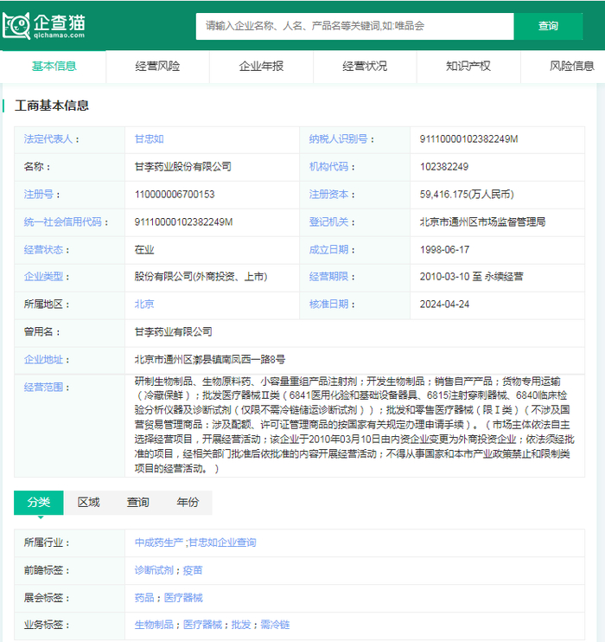
Task: Open the 经营风险 tab
Action: (x=157, y=66)
